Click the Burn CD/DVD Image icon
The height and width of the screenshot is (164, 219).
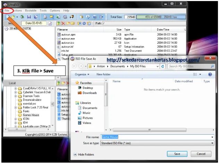(72, 17)
